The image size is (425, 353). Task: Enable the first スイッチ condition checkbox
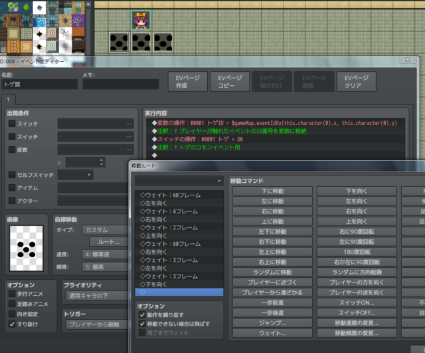coord(12,124)
